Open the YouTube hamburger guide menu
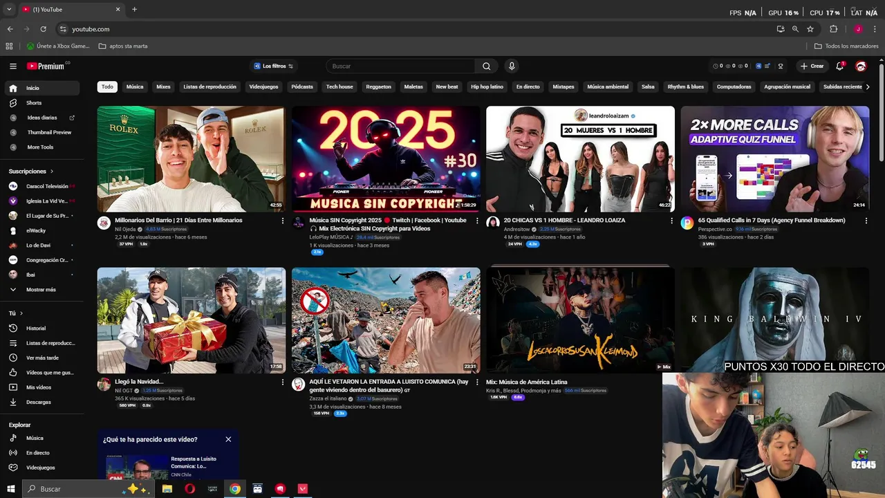Image resolution: width=885 pixels, height=498 pixels. (13, 66)
